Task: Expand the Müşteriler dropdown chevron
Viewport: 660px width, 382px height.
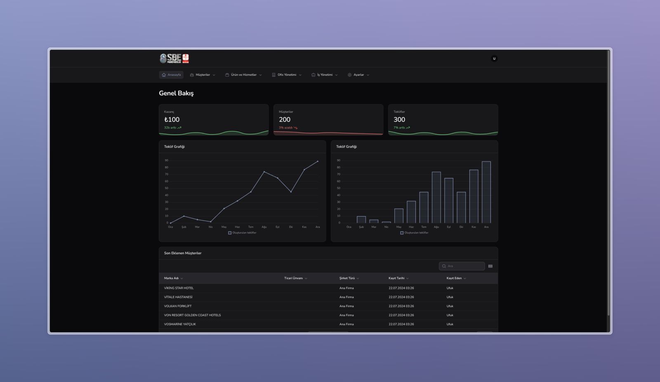Action: pos(214,75)
